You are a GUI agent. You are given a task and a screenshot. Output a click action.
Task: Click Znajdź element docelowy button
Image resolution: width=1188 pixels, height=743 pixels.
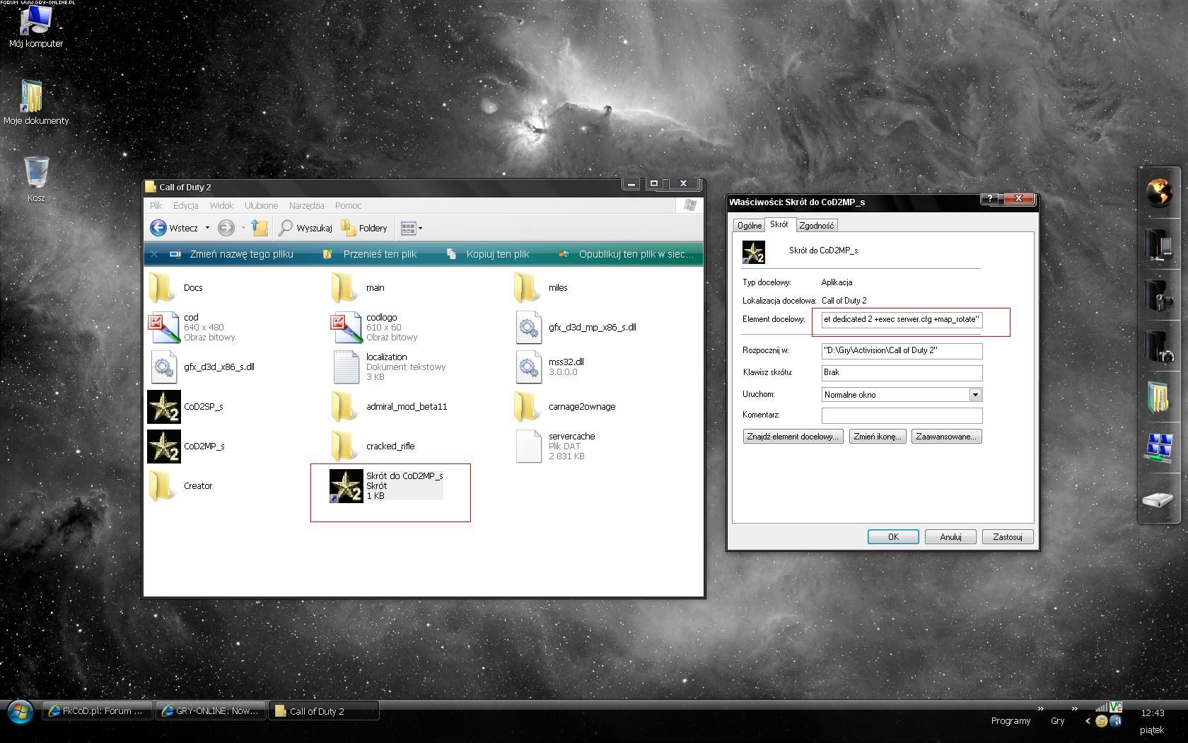pos(793,437)
